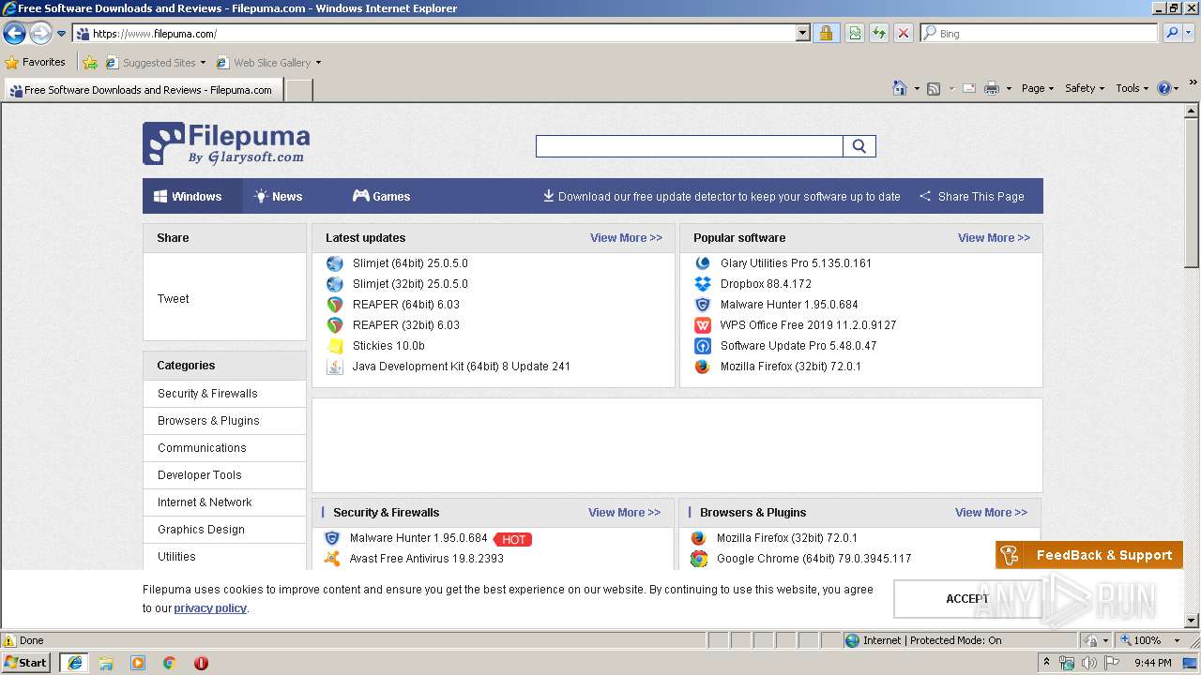Click View More for Latest updates
The width and height of the screenshot is (1201, 675).
[x=626, y=238]
